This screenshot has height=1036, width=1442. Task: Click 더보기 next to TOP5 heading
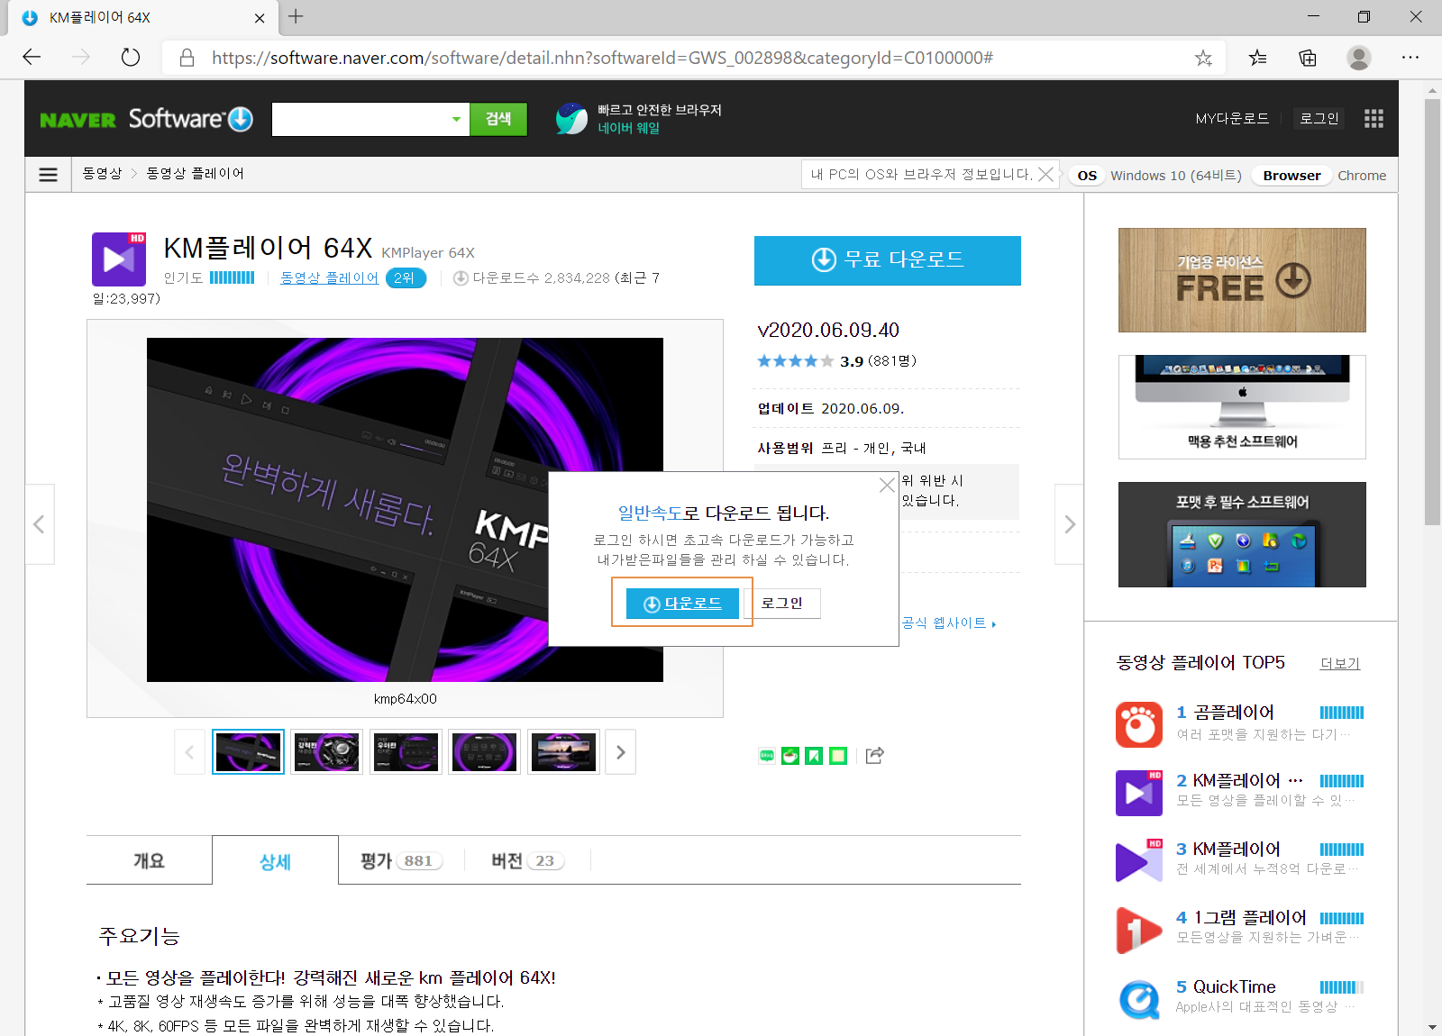pyautogui.click(x=1340, y=663)
